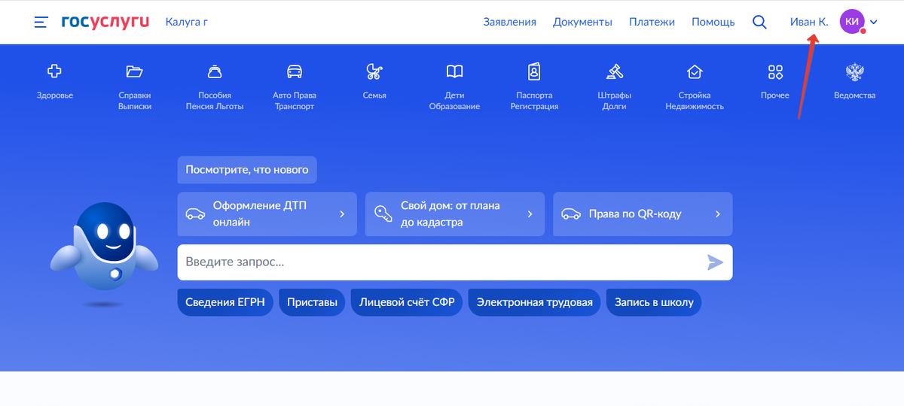
Task: Expand the profile dropdown chevron
Action: coord(874,22)
